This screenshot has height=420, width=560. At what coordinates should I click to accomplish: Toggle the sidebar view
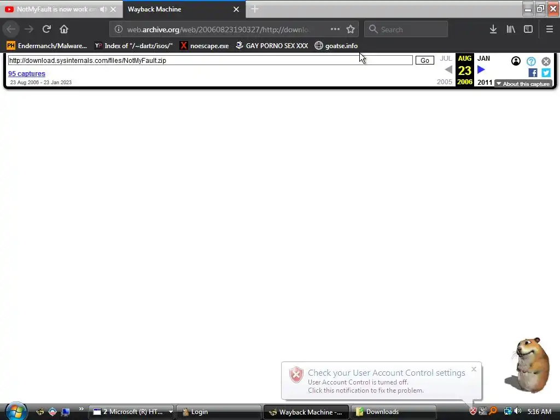click(x=528, y=30)
